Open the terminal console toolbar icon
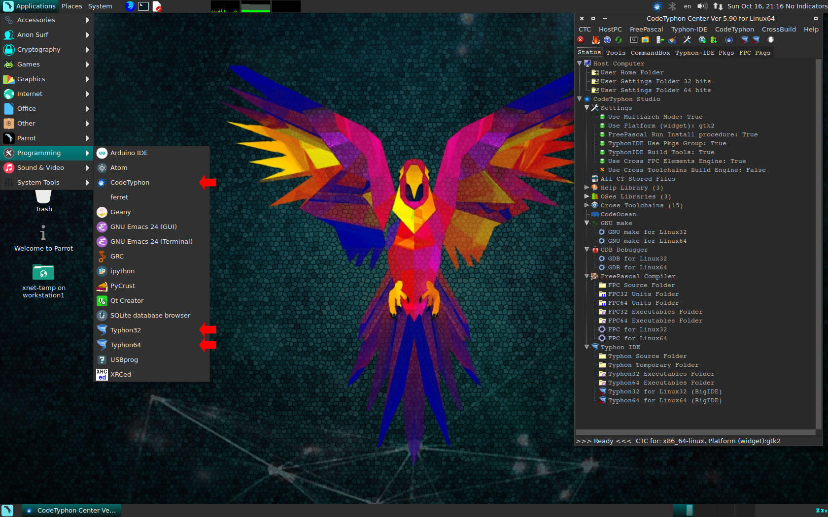 pyautogui.click(x=634, y=40)
